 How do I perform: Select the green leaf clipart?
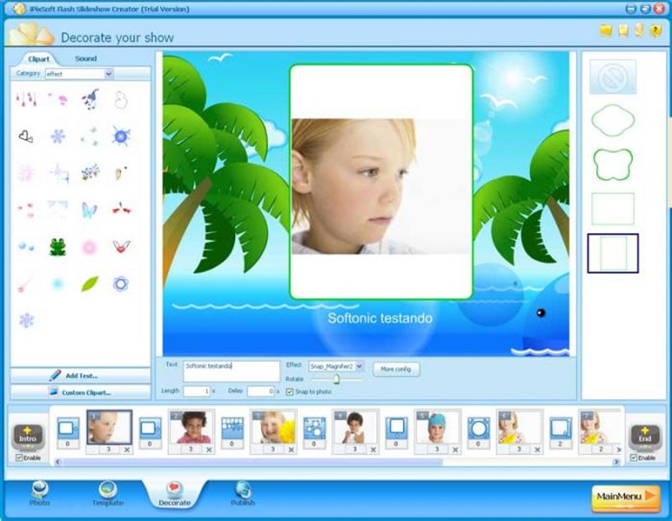click(90, 283)
